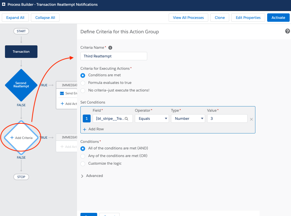Click the START node

[21, 31]
